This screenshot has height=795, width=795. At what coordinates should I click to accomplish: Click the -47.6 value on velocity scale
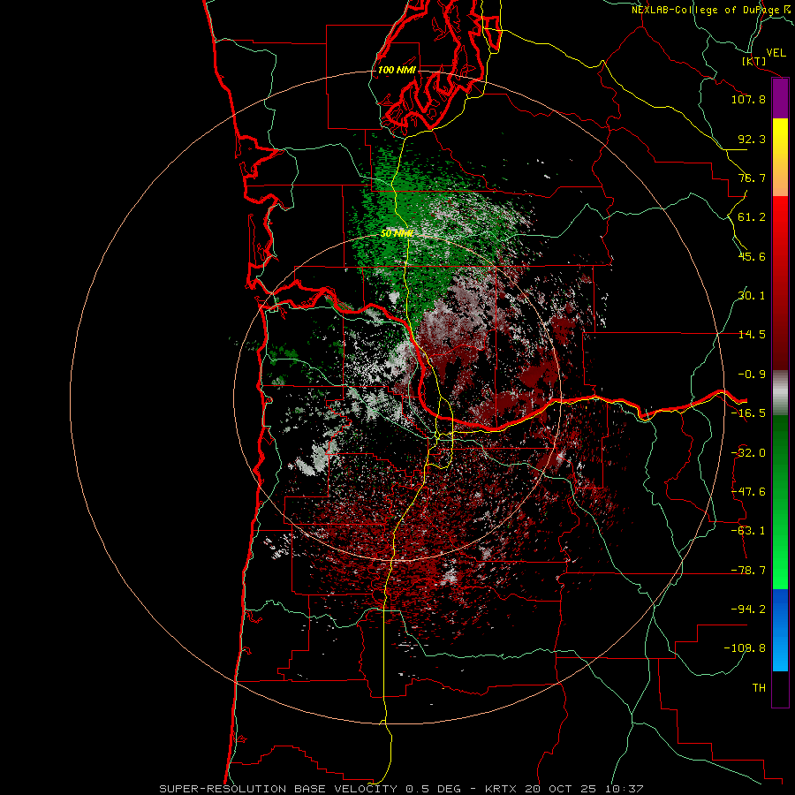[748, 492]
